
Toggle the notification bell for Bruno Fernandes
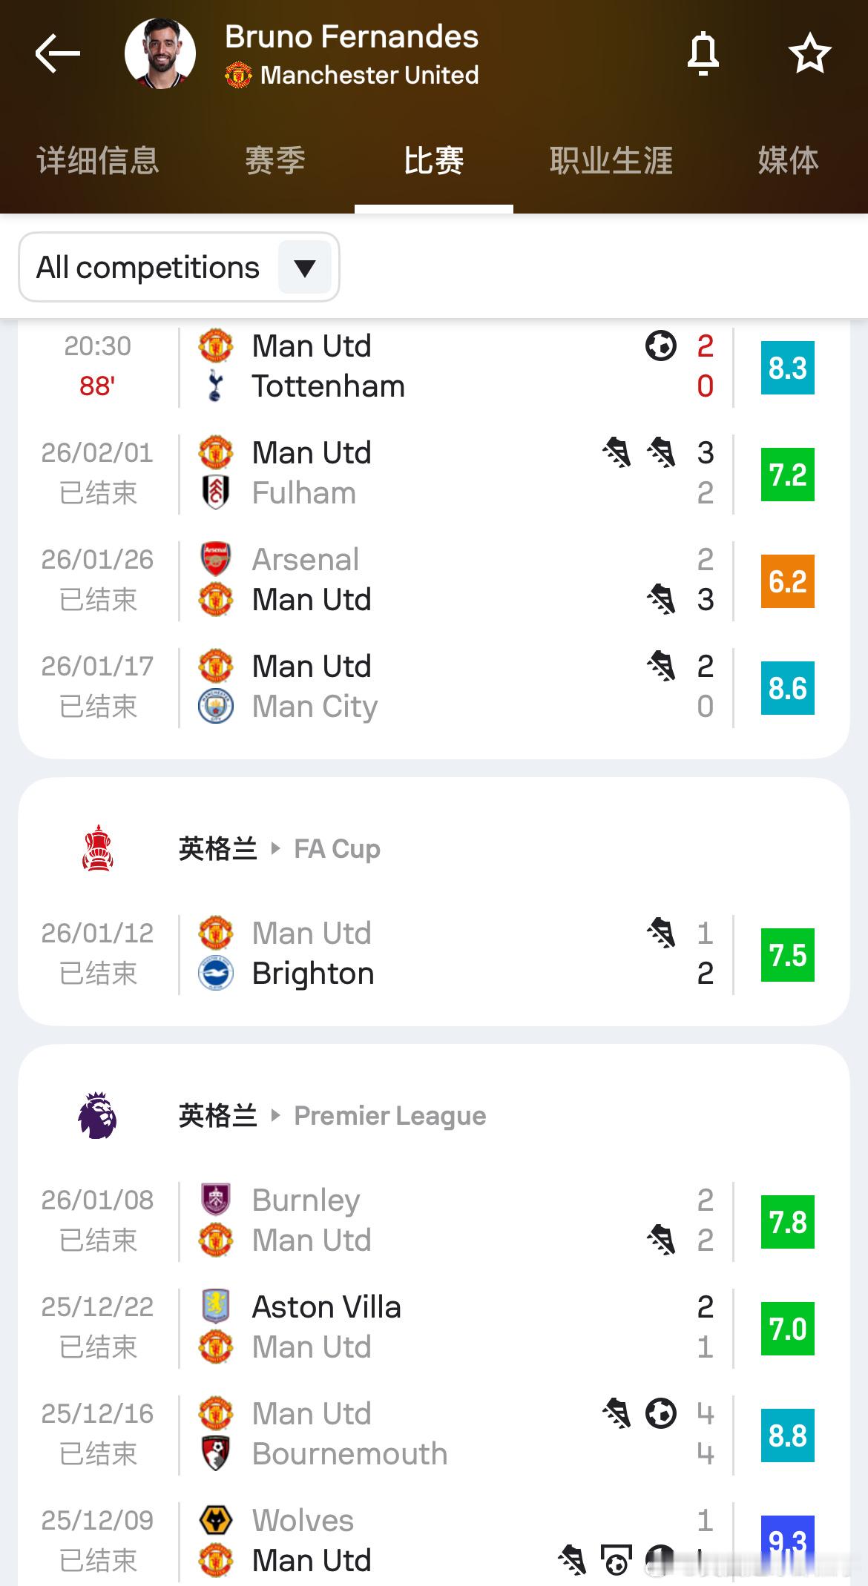coord(703,53)
